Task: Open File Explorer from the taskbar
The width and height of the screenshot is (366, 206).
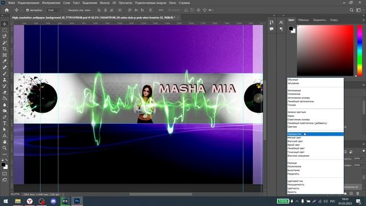Action: point(18,201)
